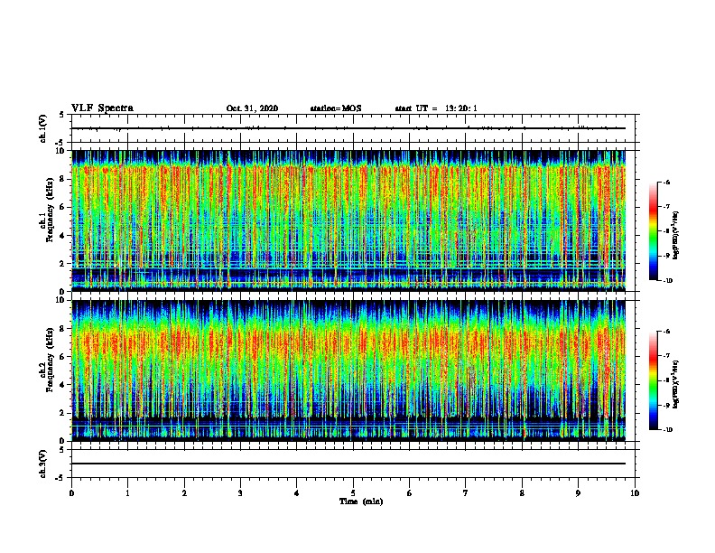Click the time axis tick label "1"
Screen dimensions: 715x553
point(127,493)
